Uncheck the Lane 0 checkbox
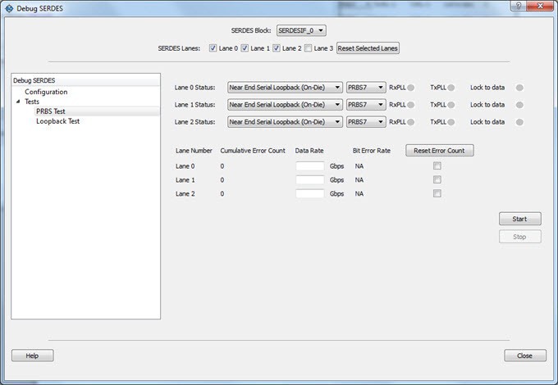Viewport: 558px width, 385px height. 213,48
